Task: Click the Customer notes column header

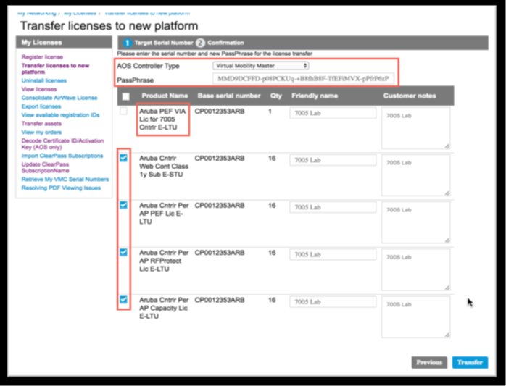Action: tap(410, 96)
